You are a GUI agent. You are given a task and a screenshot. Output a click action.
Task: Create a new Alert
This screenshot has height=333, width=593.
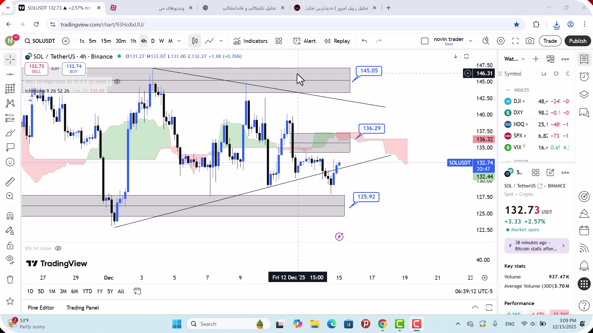[x=304, y=41]
